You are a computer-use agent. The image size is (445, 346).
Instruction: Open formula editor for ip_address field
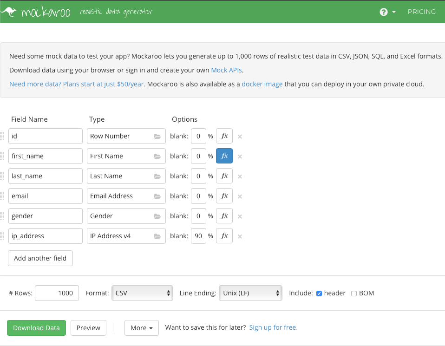coord(224,236)
